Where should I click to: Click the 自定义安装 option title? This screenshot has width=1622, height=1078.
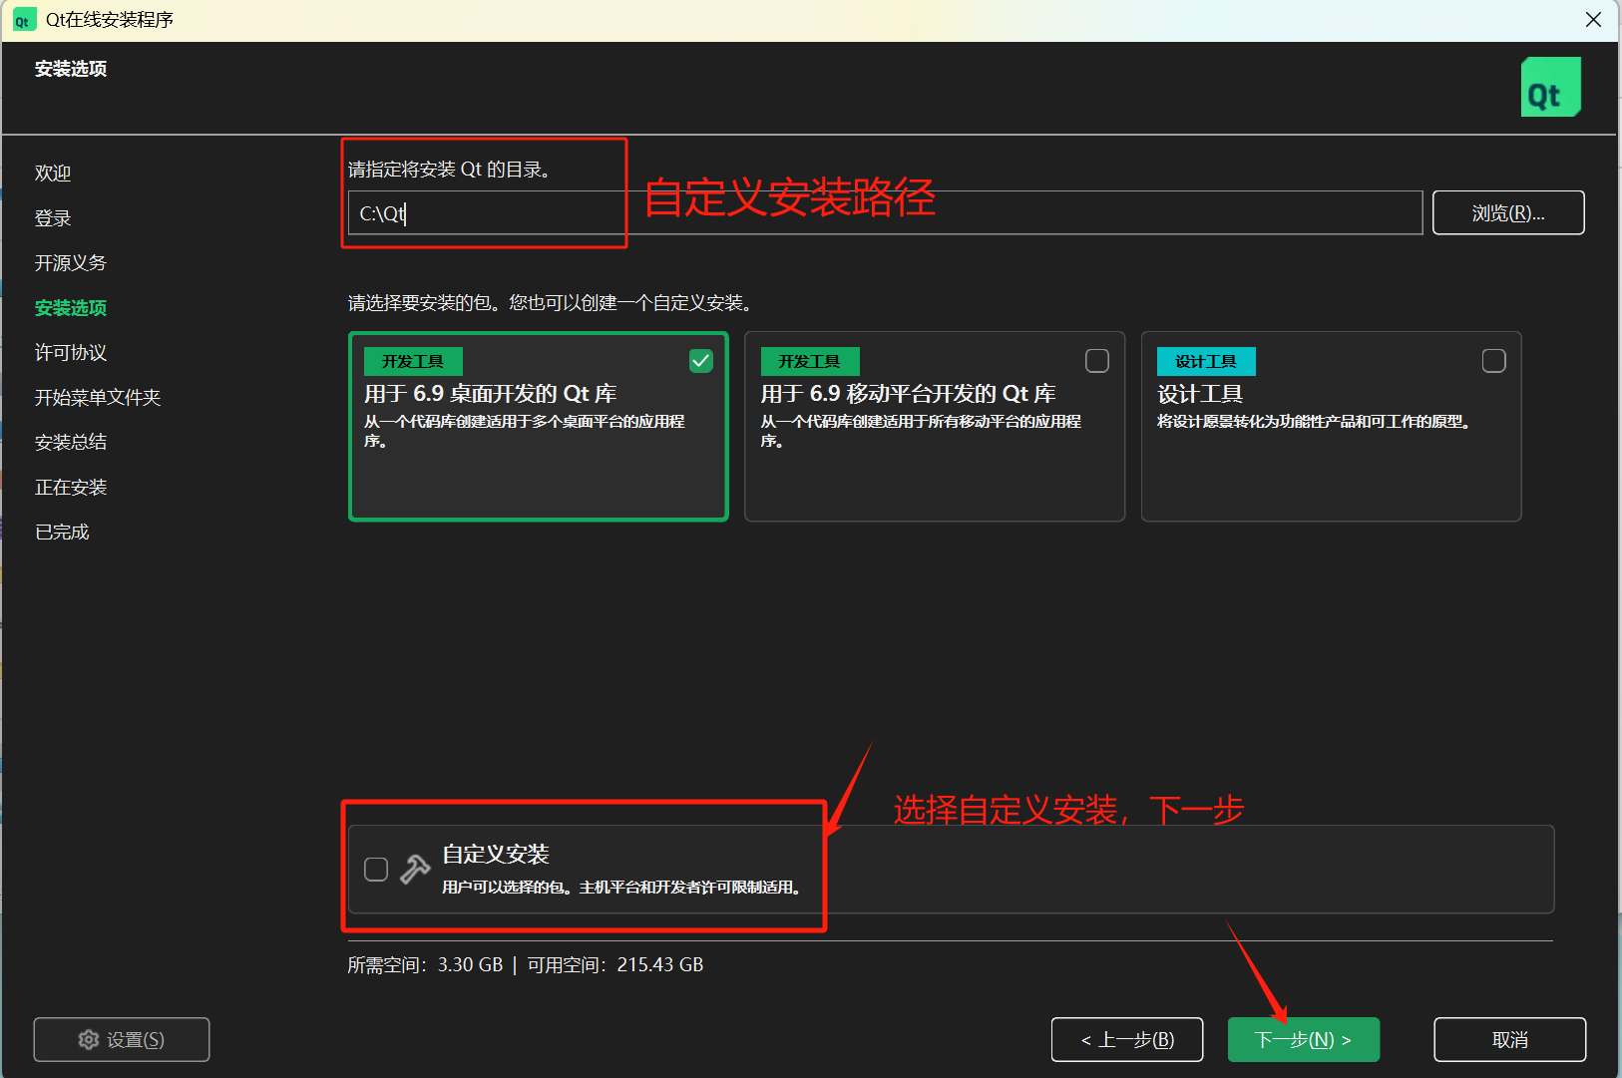496,855
